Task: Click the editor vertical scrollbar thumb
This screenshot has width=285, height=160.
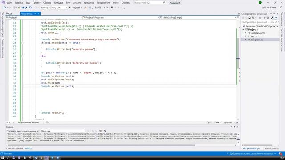Action: tap(238, 53)
